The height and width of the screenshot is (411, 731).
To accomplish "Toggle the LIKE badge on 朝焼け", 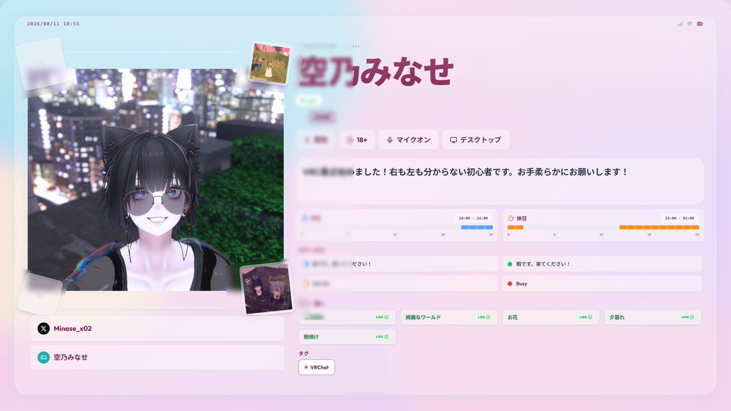I will click(382, 337).
